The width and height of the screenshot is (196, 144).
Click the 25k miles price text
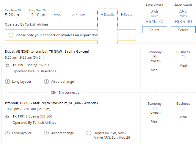pyautogui.click(x=154, y=12)
